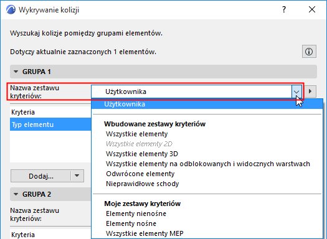Select highlighted Użytkownika option in list
Viewport: 327px width, 239px height.
click(x=207, y=104)
